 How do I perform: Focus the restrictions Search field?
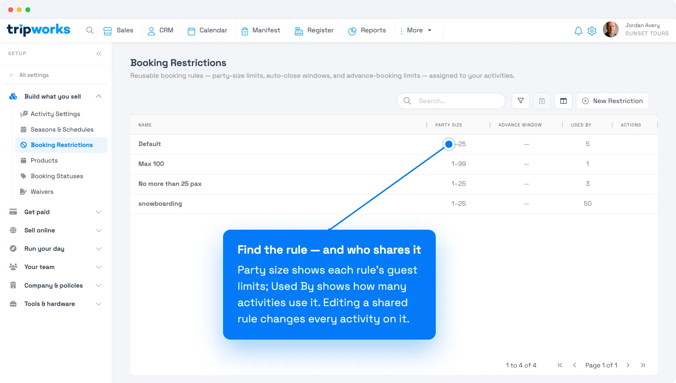(x=451, y=101)
